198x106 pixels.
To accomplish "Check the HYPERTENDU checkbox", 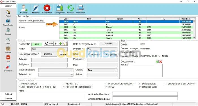I will tap(20, 84).
